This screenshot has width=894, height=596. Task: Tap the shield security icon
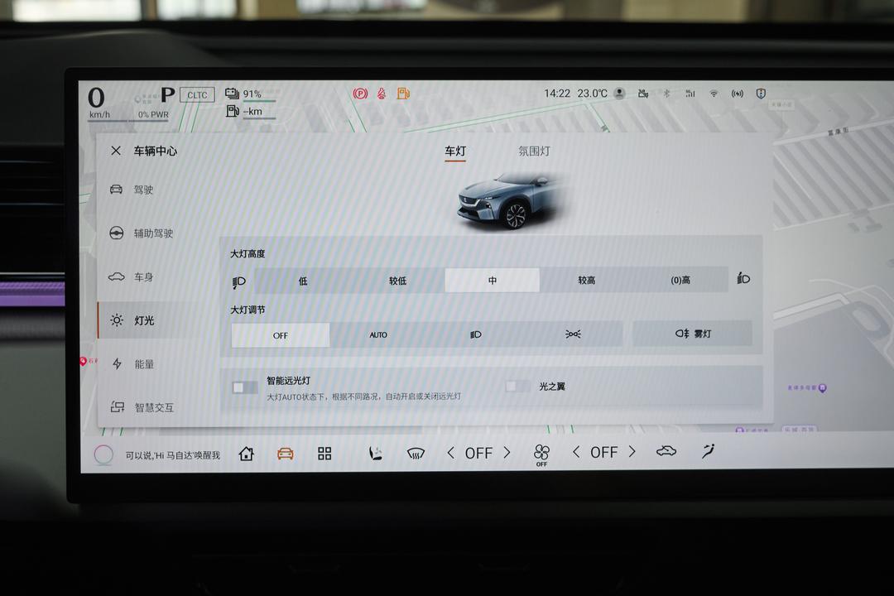761,94
